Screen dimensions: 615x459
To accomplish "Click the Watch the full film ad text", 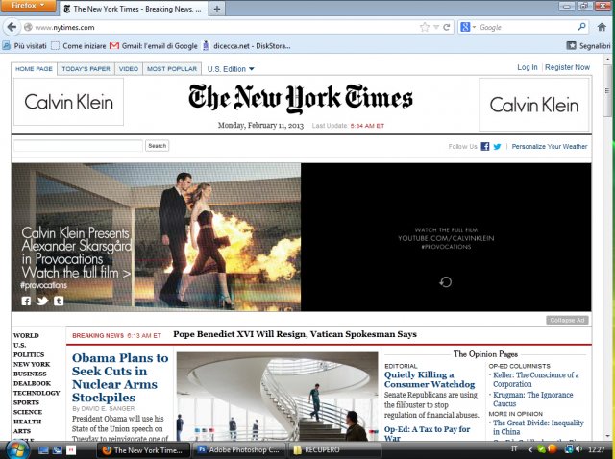I will click(77, 272).
